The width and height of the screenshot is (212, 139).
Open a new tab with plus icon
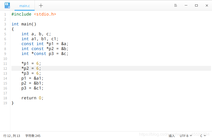(x=41, y=5)
